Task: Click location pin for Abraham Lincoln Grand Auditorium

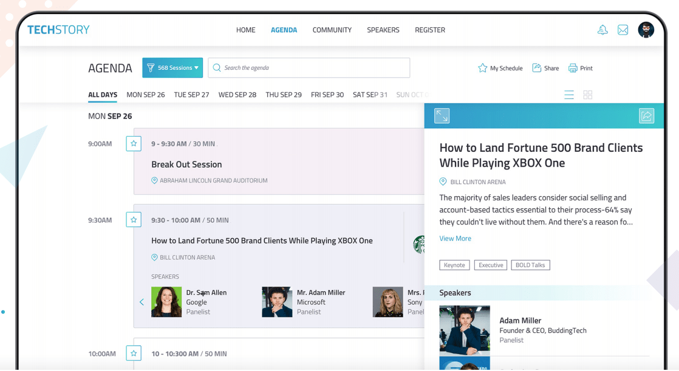Action: point(154,180)
